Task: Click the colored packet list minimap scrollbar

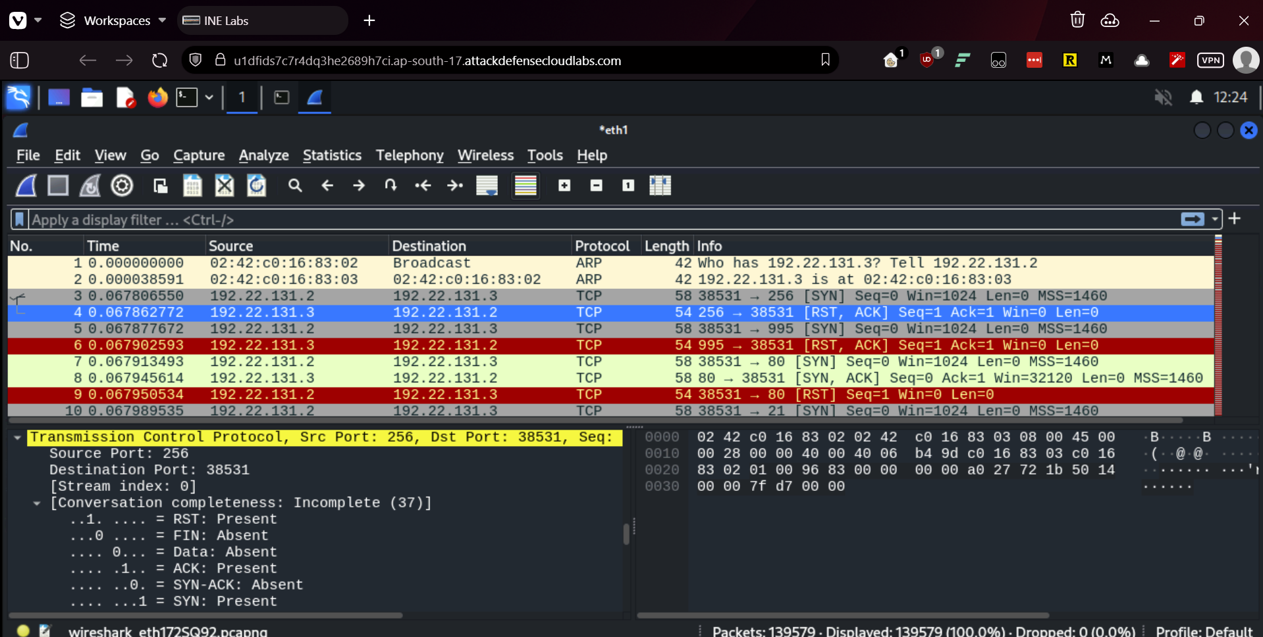Action: click(1218, 326)
